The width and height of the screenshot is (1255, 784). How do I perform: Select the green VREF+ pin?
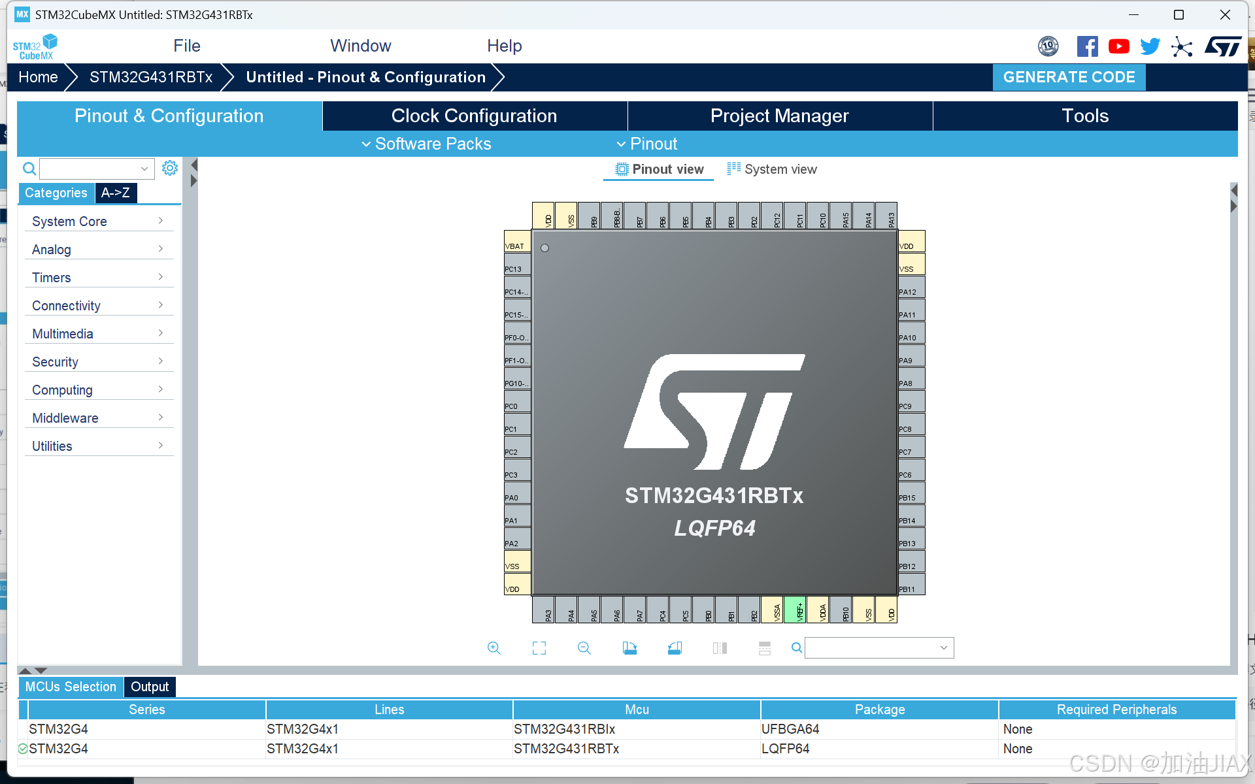click(795, 610)
